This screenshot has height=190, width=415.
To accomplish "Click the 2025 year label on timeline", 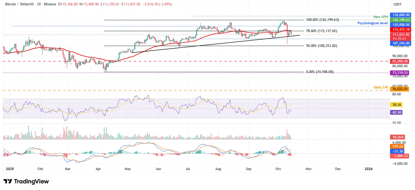I will pos(10,169).
